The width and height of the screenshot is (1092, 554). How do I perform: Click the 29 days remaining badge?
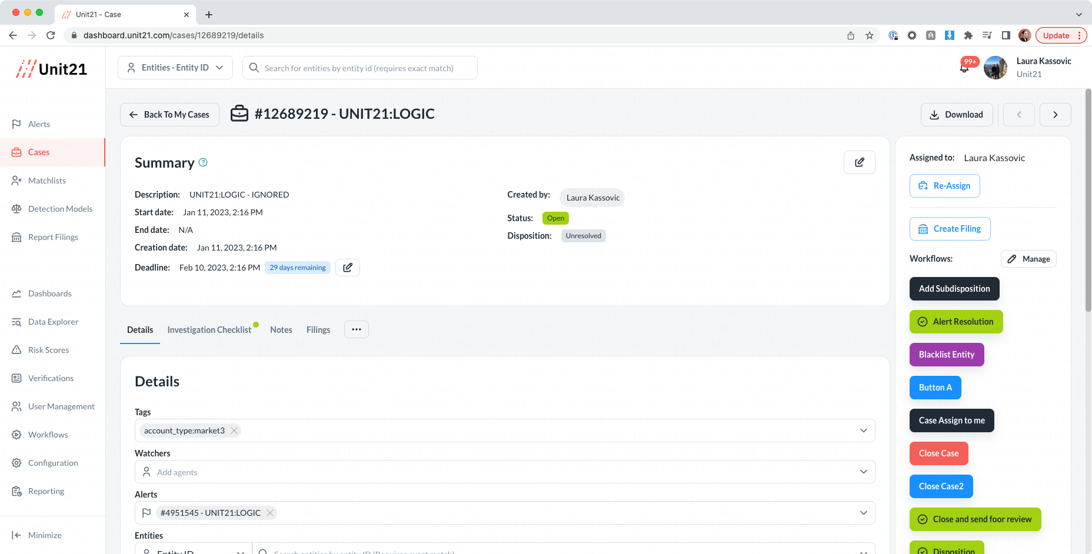[298, 268]
